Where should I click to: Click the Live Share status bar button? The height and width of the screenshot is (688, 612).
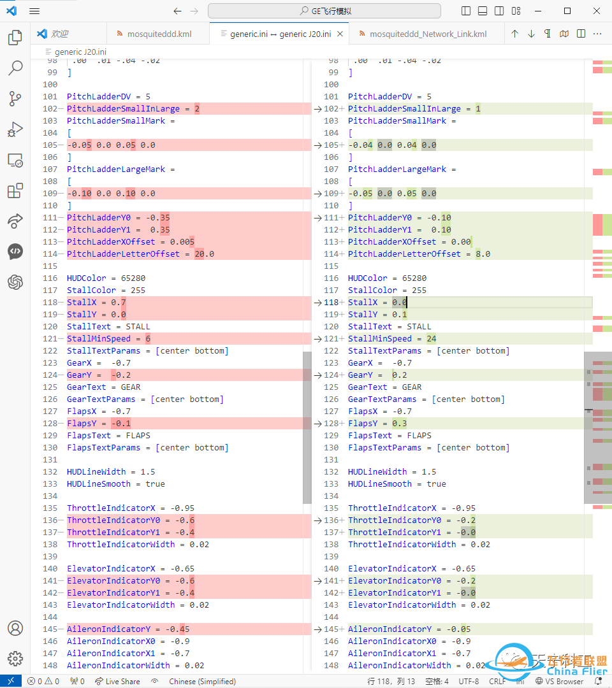pos(117,681)
